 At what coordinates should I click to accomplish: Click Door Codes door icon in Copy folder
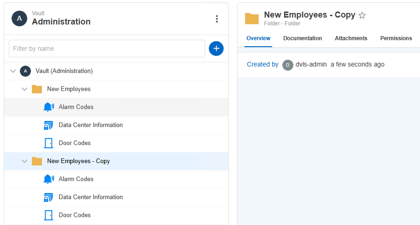coord(49,215)
